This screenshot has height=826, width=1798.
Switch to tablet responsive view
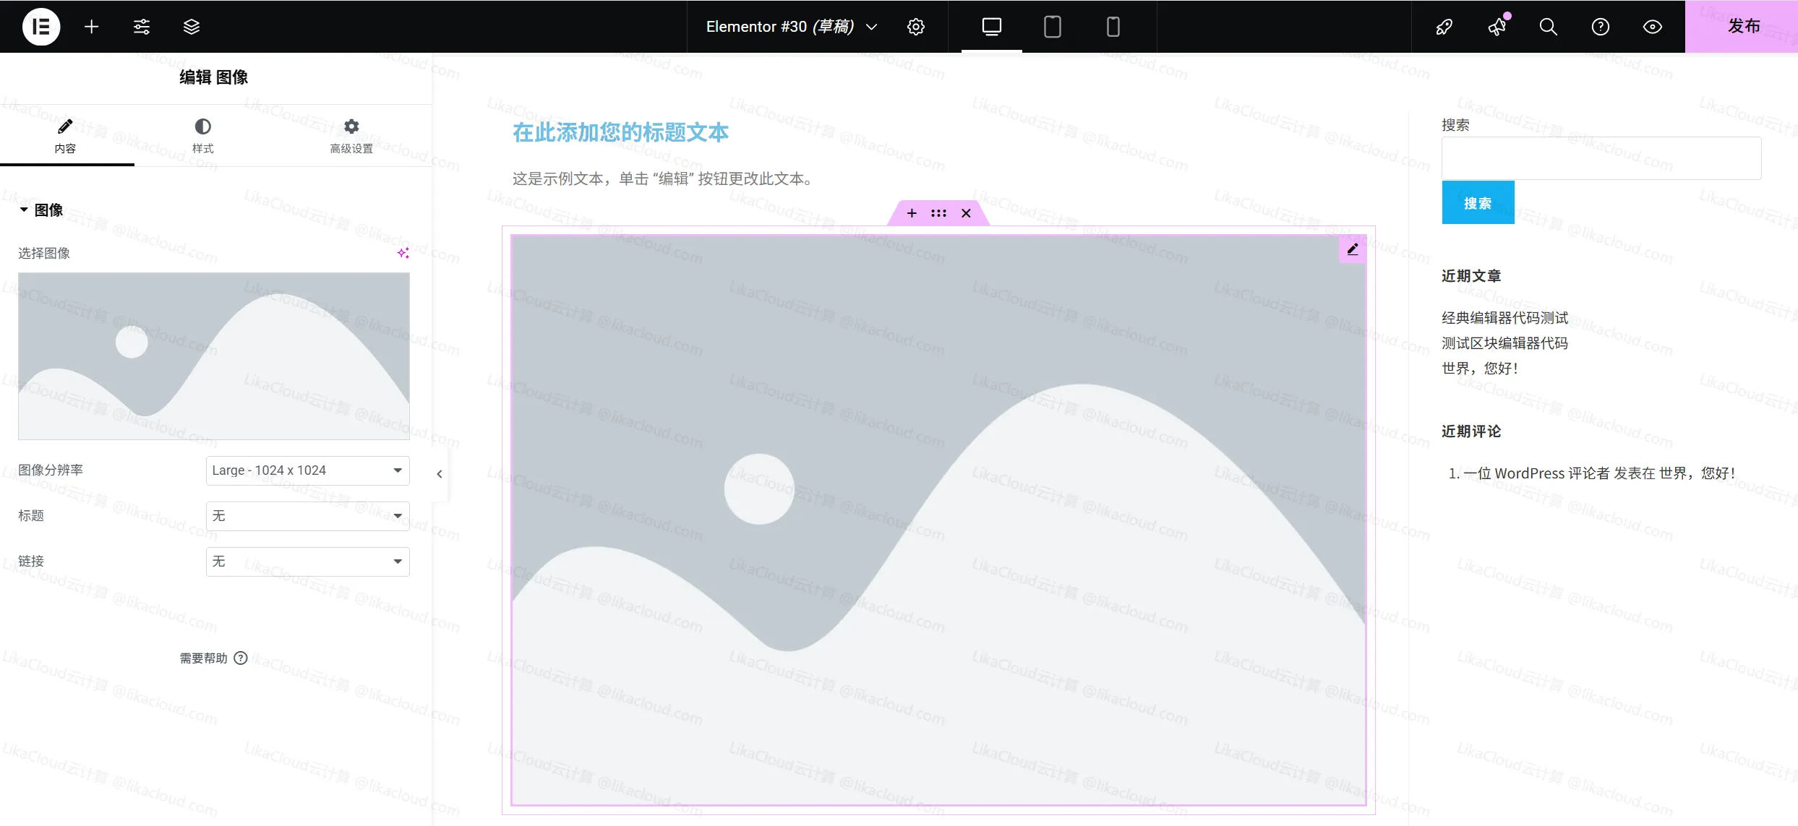coord(1052,27)
